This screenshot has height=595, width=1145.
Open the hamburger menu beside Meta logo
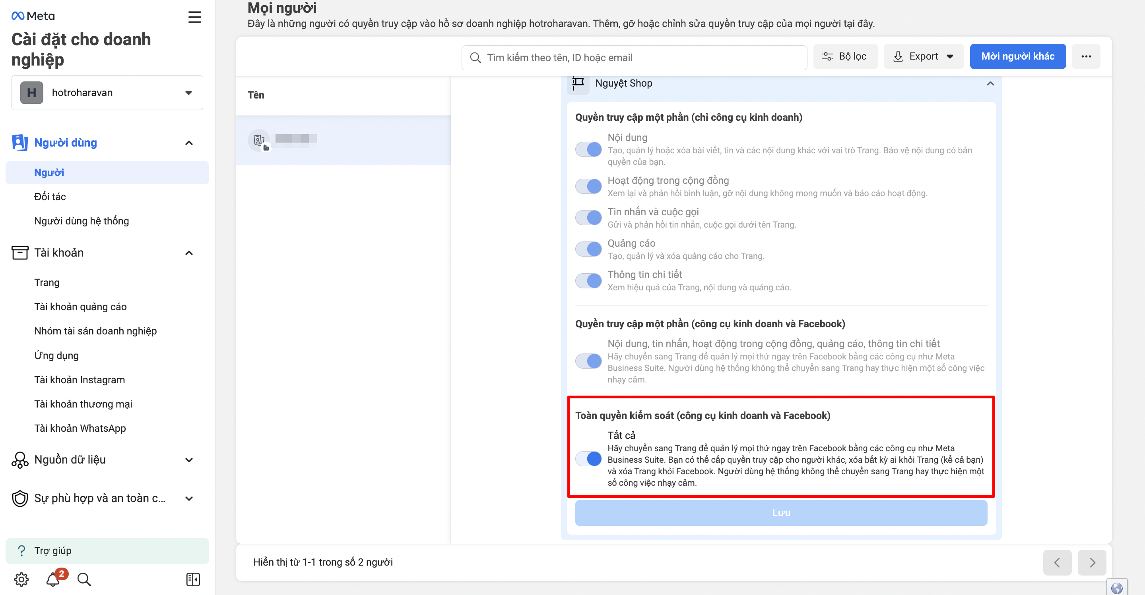click(194, 17)
